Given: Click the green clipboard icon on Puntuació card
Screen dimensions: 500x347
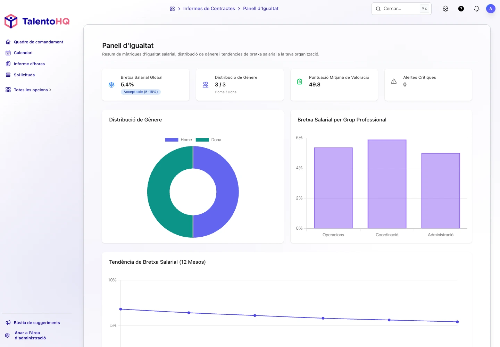Looking at the screenshot, I should coord(300,82).
